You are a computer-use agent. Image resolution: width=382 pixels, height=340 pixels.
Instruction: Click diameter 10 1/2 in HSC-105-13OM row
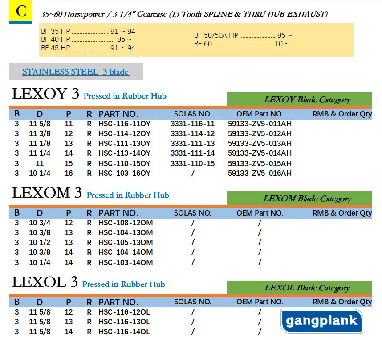pos(40,242)
